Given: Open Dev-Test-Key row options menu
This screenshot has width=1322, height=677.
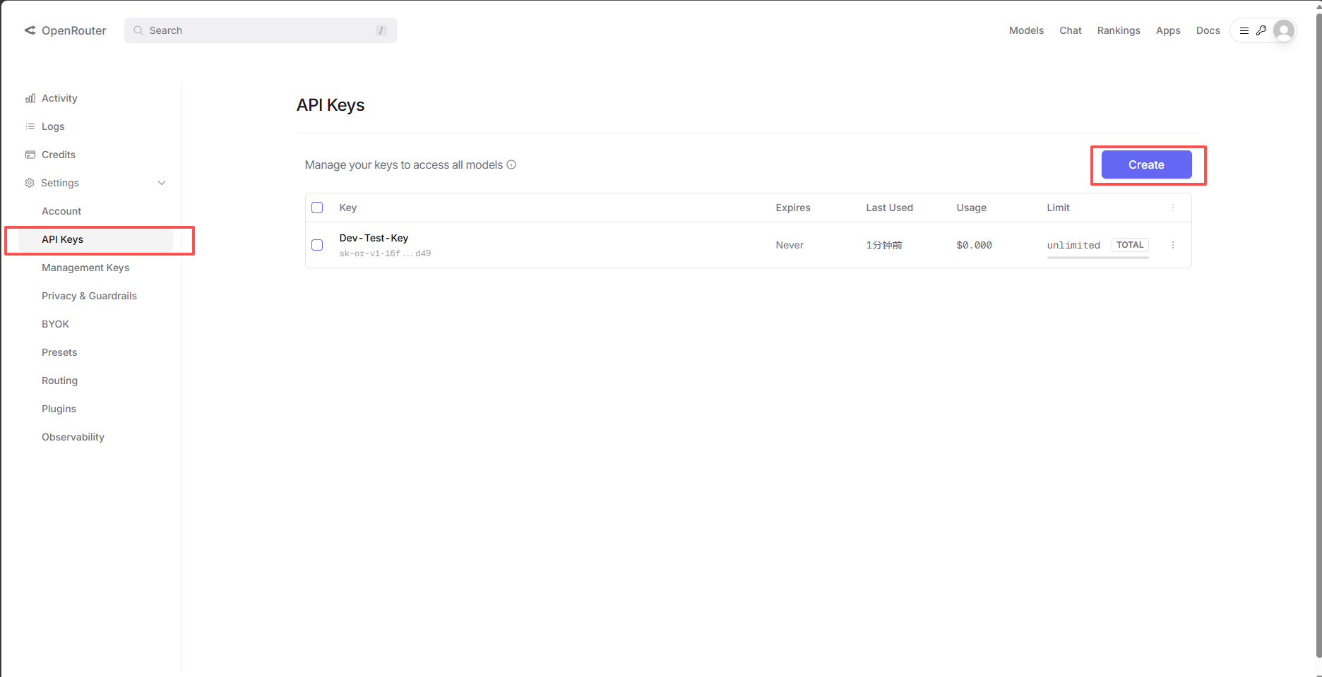Looking at the screenshot, I should pyautogui.click(x=1173, y=245).
